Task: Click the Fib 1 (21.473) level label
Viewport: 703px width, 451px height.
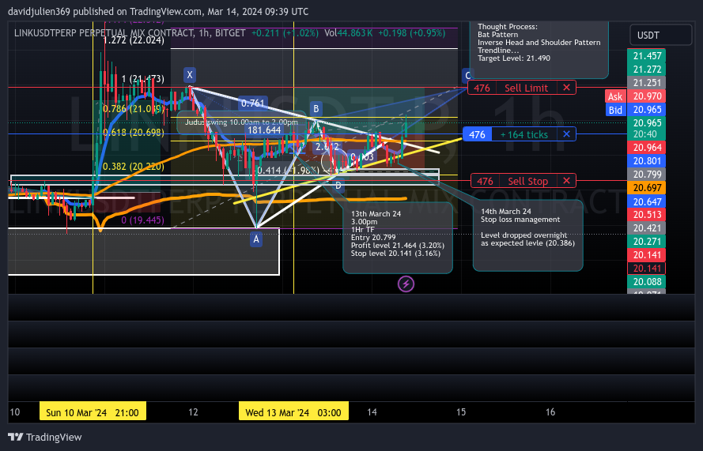Action: click(143, 79)
